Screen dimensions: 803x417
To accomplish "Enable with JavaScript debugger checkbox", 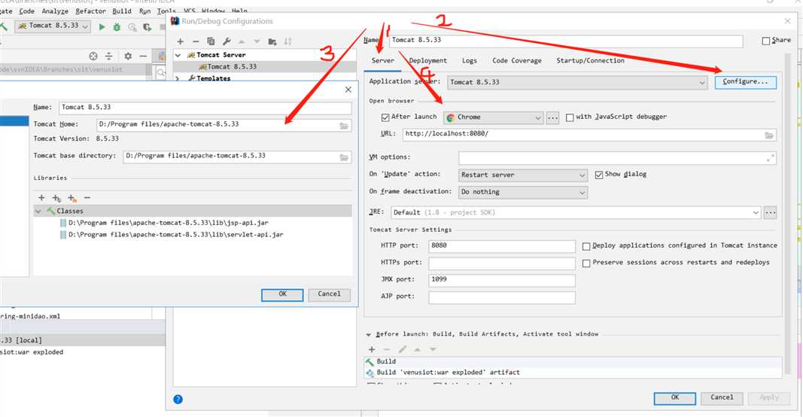I will (570, 117).
